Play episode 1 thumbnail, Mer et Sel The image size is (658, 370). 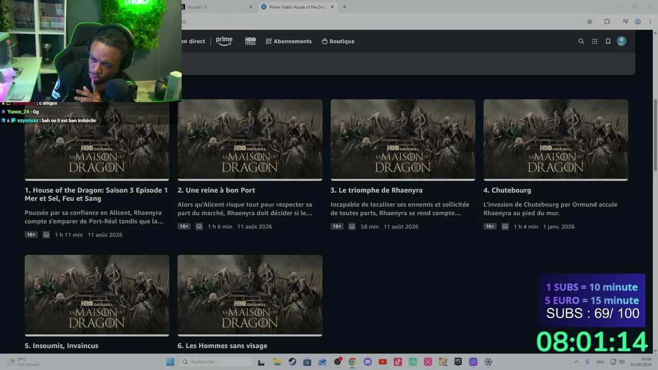coord(97,140)
